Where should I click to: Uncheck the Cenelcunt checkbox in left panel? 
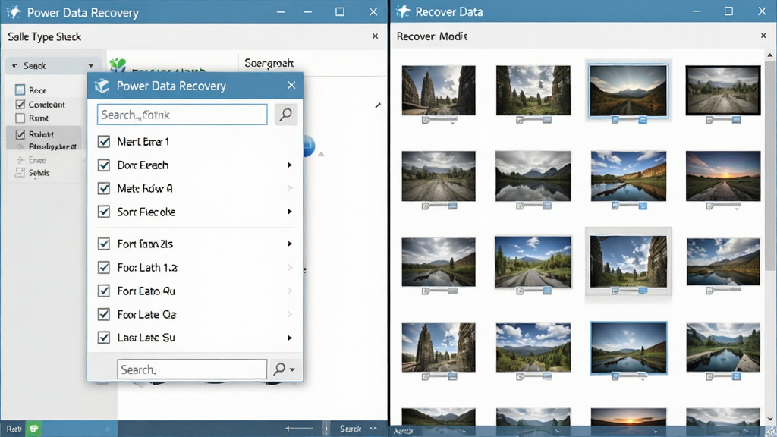[20, 104]
